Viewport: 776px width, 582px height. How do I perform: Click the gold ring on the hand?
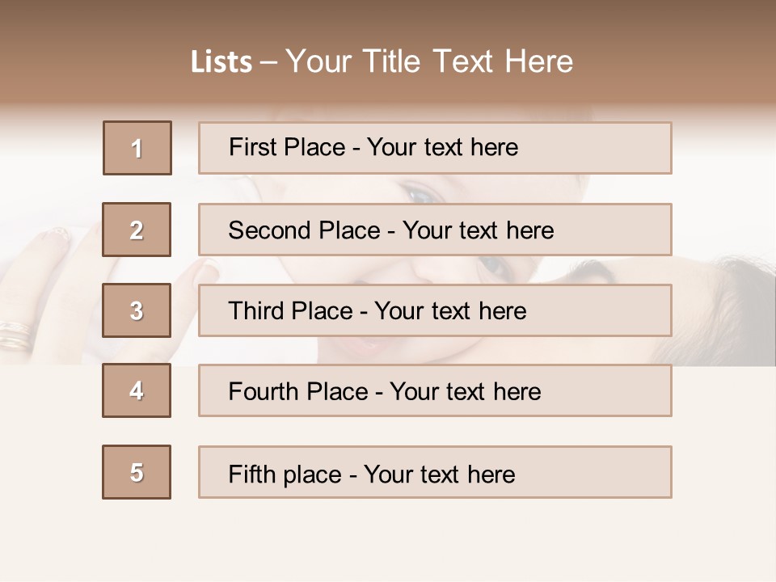(x=15, y=333)
